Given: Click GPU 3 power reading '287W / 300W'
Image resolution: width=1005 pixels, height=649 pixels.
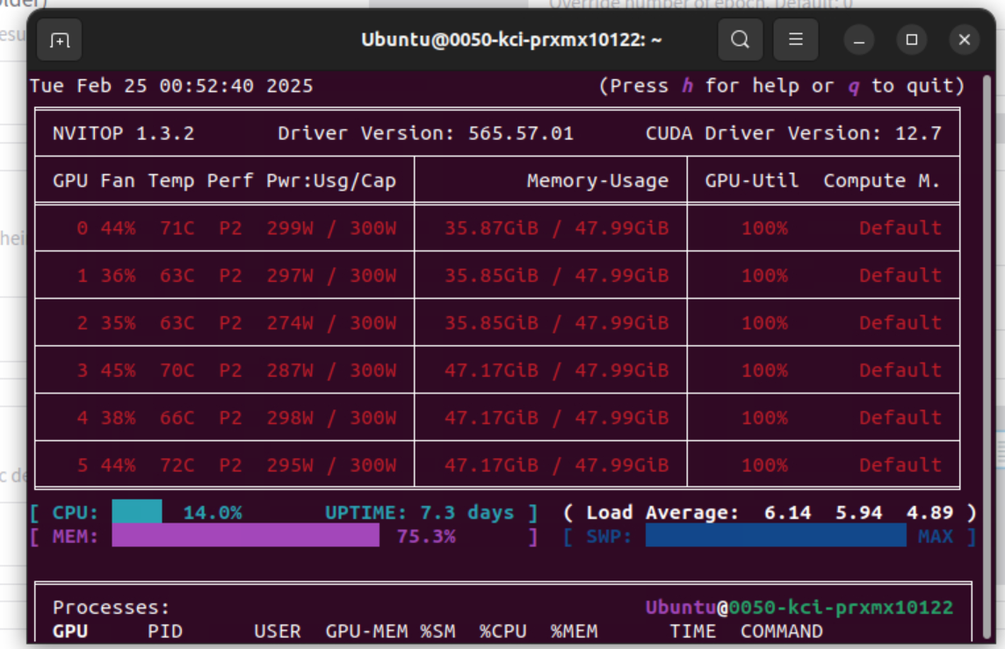Looking at the screenshot, I should click(331, 371).
